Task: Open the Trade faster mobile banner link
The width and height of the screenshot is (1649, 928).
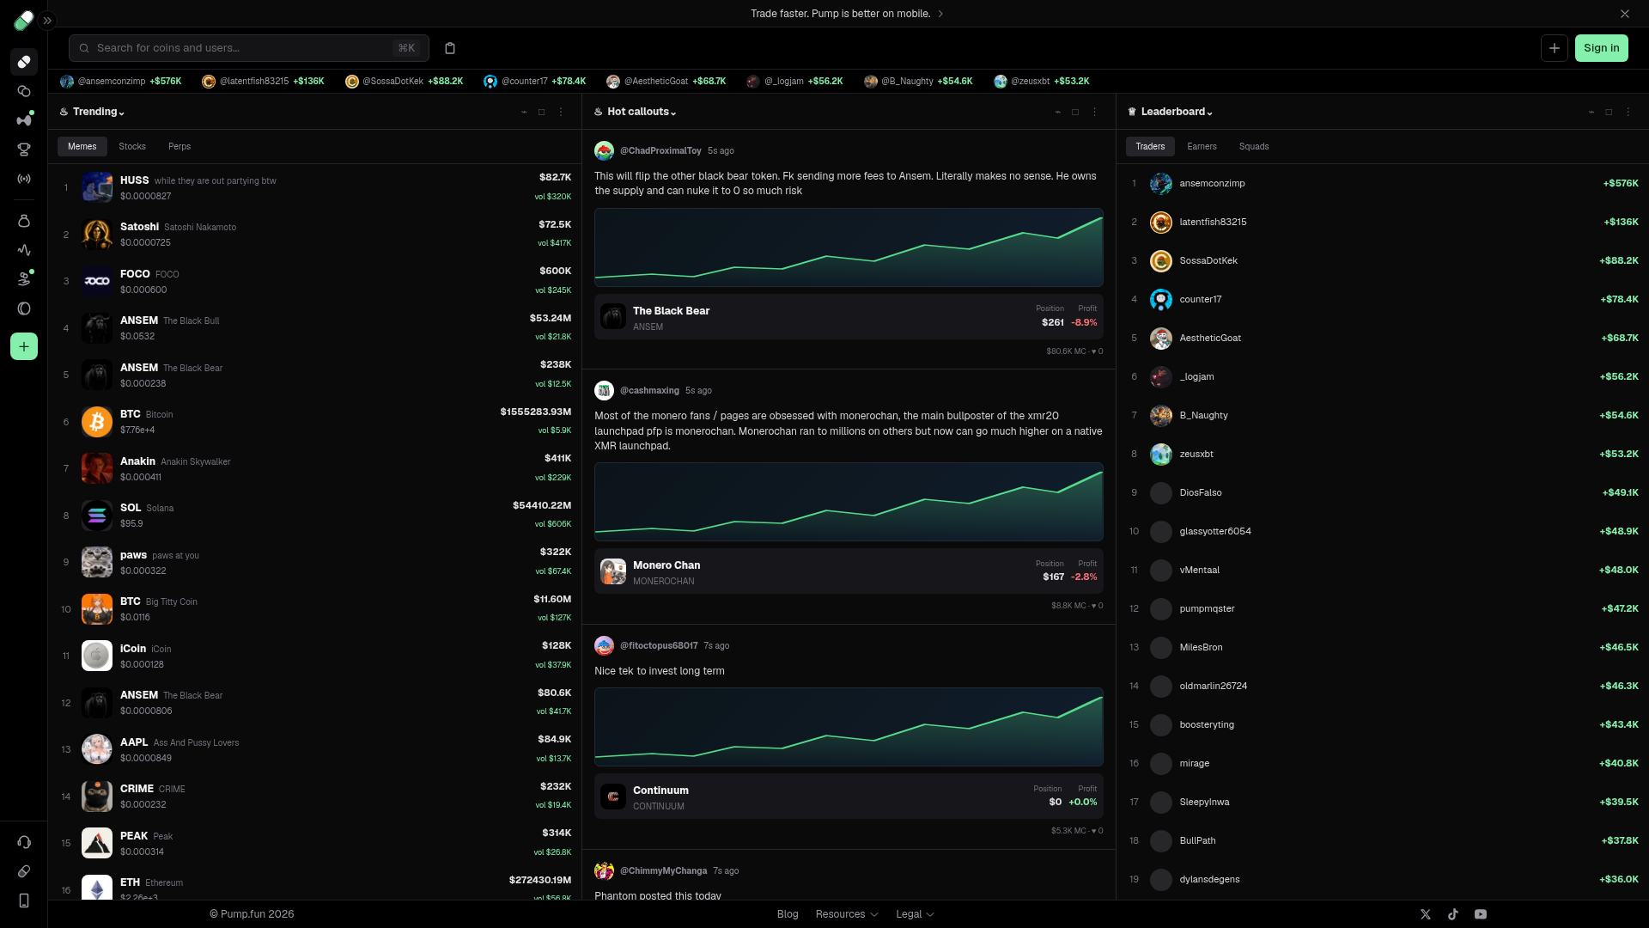Action: (847, 14)
